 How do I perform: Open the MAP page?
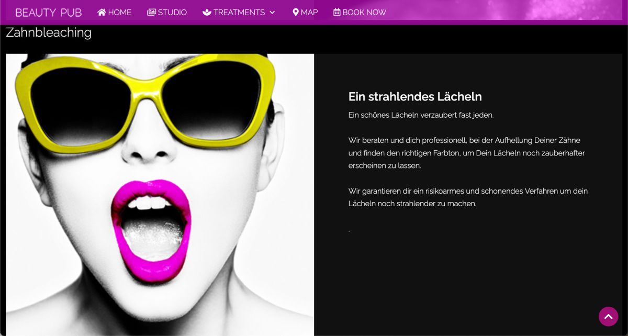tap(305, 12)
